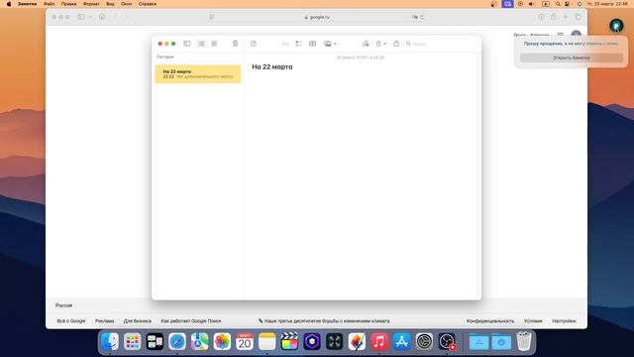The image size is (634, 357).
Task: Delete the selected note with the trash icon
Action: [236, 44]
